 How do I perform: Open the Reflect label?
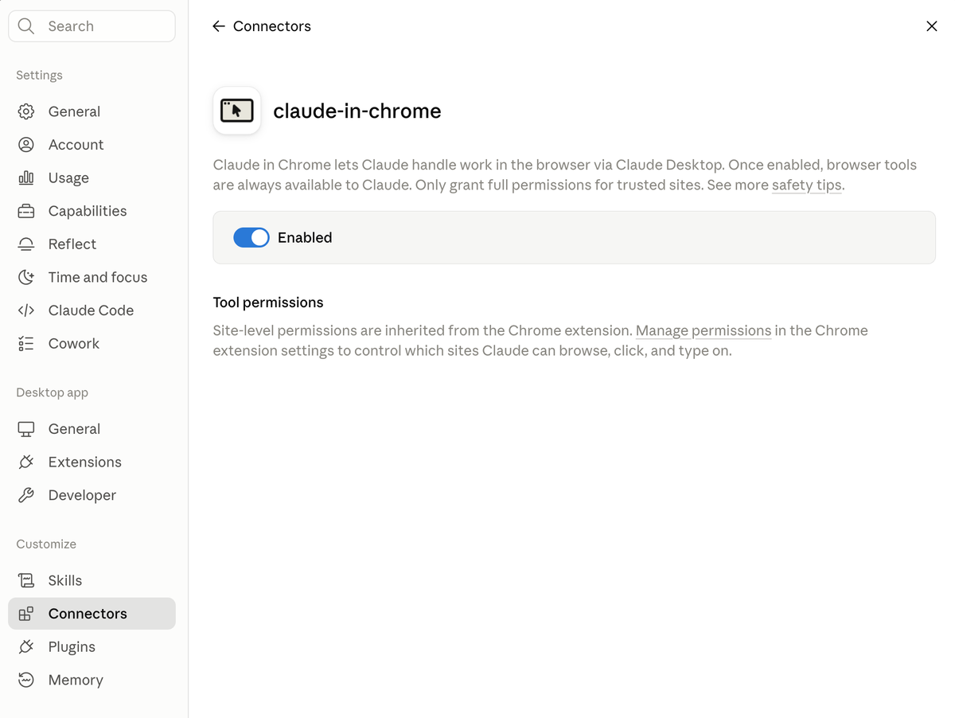tap(72, 244)
